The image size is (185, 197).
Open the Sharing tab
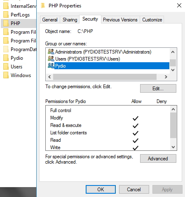tap(70, 20)
